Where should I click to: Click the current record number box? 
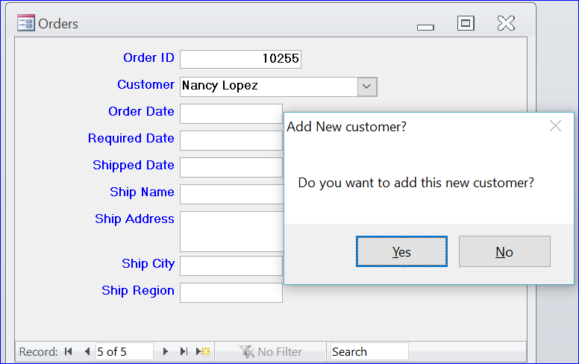click(x=125, y=351)
